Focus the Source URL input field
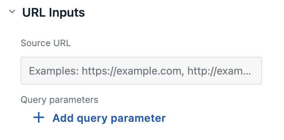This screenshot has width=284, height=140. (x=141, y=71)
